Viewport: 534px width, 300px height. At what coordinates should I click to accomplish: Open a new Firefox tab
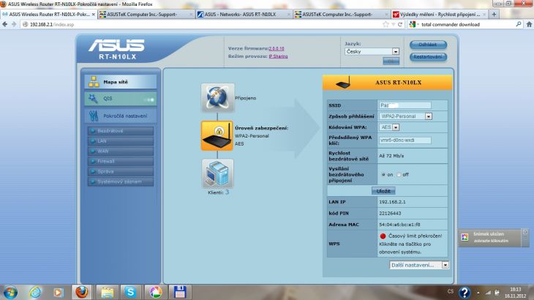(494, 15)
